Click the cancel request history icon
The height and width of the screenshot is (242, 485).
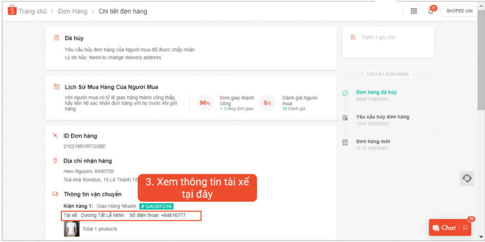click(x=345, y=118)
